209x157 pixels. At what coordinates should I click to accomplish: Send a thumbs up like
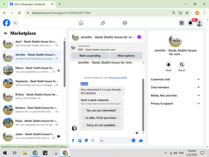[x=141, y=140]
